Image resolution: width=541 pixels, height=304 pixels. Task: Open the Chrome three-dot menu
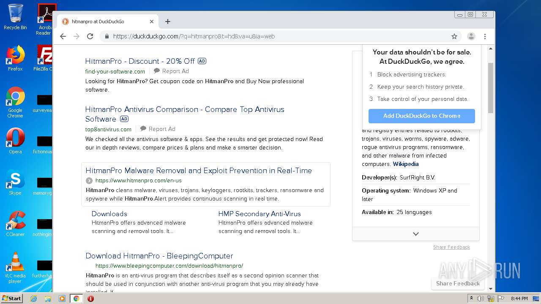(485, 36)
